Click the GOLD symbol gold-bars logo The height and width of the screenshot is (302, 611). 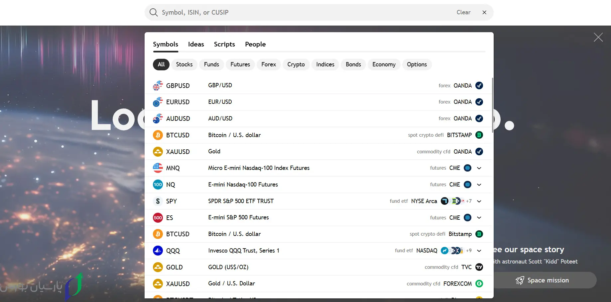pos(158,267)
